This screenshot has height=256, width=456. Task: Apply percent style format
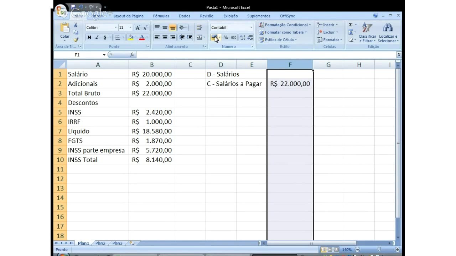[x=226, y=37]
